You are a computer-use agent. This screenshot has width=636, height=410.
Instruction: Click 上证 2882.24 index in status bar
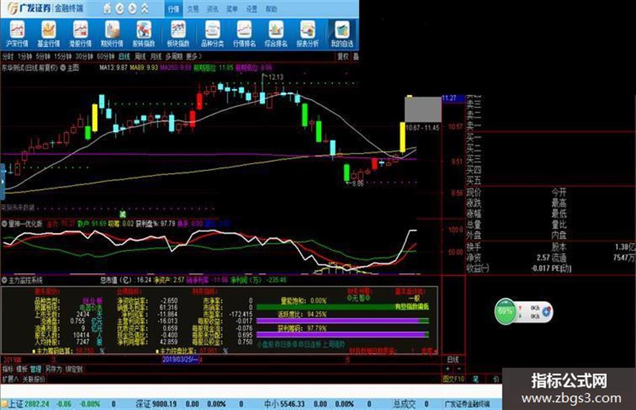tap(29, 404)
